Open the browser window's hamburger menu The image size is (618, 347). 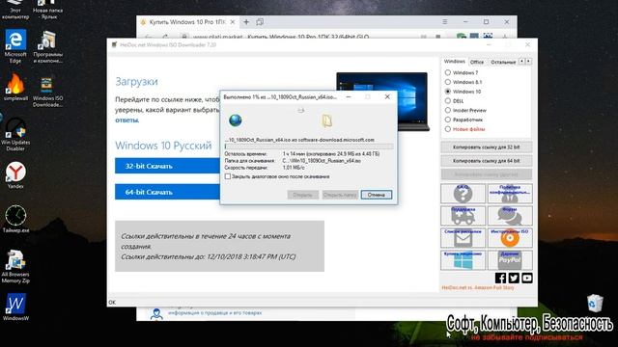point(444,22)
